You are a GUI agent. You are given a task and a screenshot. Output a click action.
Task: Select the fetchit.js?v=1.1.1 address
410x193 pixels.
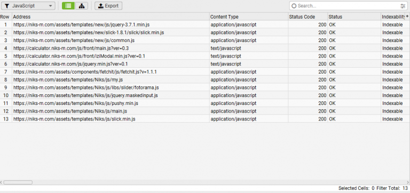tap(85, 72)
